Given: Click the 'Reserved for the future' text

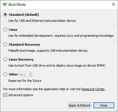Looking at the screenshot, I should click(25, 81).
